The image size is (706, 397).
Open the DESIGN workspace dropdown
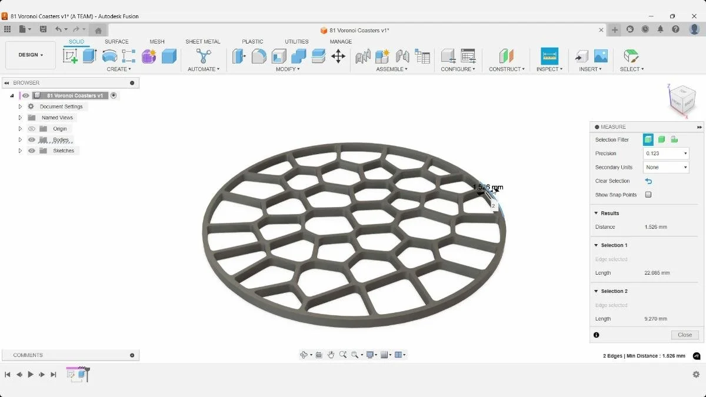point(31,55)
